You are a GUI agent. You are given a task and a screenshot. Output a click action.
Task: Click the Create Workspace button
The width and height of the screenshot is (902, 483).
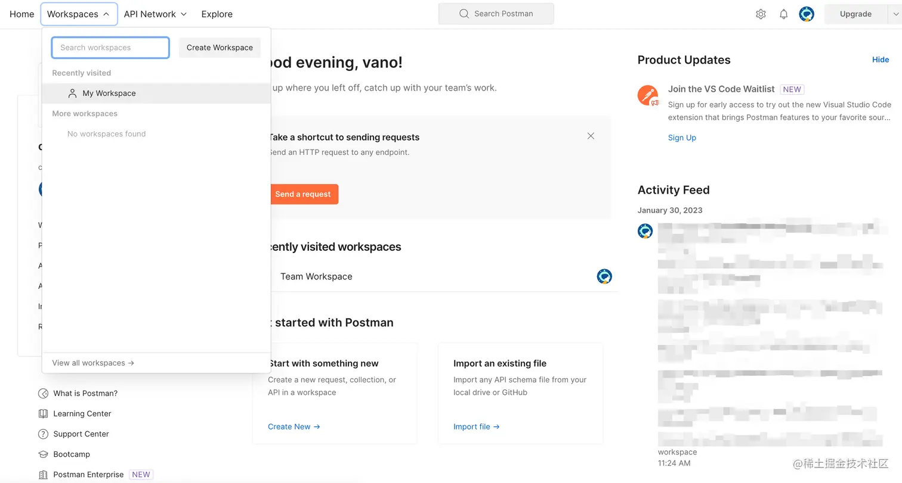(x=220, y=48)
